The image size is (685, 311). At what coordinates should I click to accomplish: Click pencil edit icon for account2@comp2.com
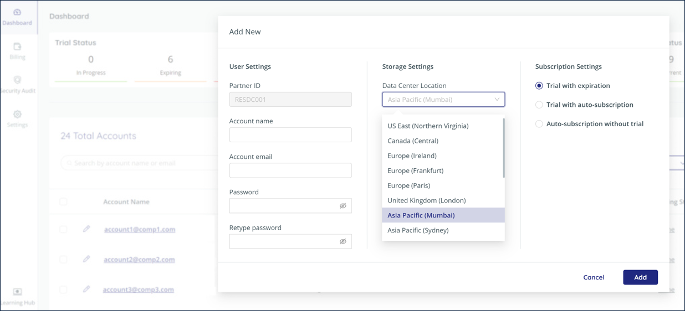coord(86,259)
